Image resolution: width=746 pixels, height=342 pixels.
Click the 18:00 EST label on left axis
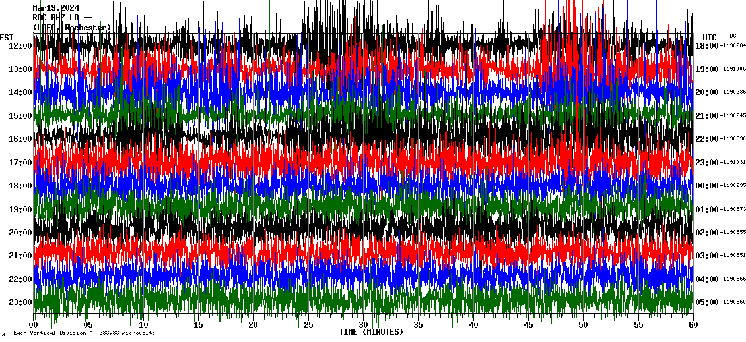(x=20, y=186)
